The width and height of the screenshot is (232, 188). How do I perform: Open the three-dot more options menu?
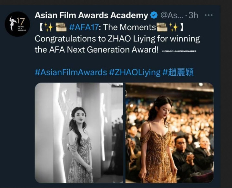(209, 15)
